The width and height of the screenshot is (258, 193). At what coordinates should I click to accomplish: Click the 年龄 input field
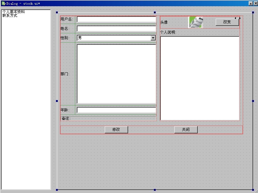click(117, 110)
